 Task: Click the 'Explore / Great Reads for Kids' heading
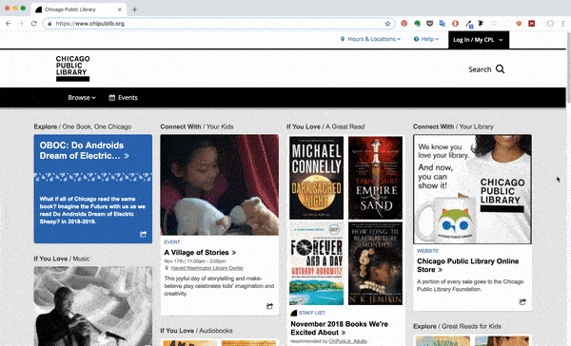click(x=457, y=326)
